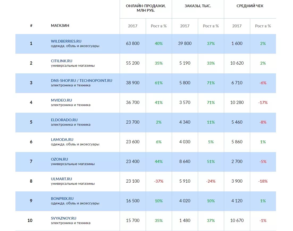Select Eldorado orders growth 11%
The height and width of the screenshot is (231, 293).
(x=211, y=122)
